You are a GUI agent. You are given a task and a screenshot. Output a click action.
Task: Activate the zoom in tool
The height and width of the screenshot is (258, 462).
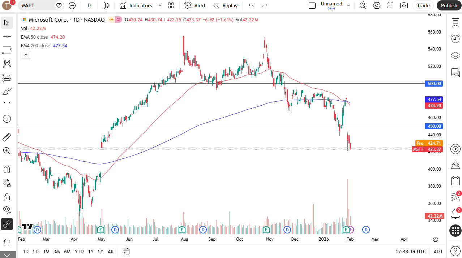[x=7, y=151]
